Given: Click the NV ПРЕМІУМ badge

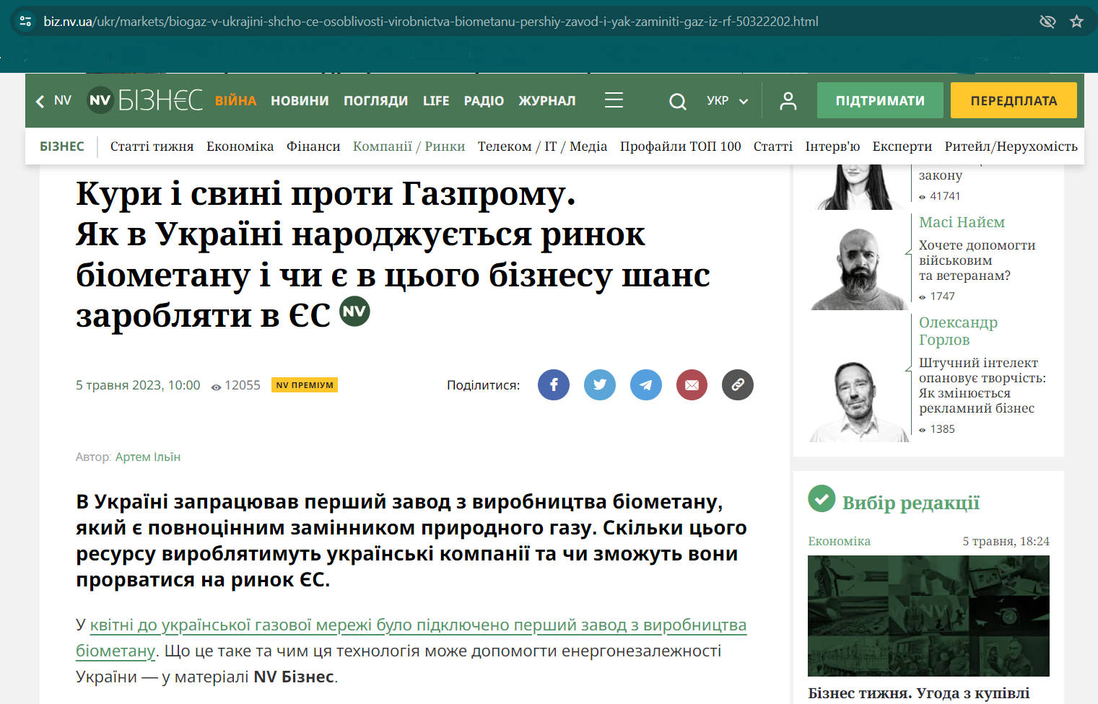Looking at the screenshot, I should pyautogui.click(x=305, y=385).
